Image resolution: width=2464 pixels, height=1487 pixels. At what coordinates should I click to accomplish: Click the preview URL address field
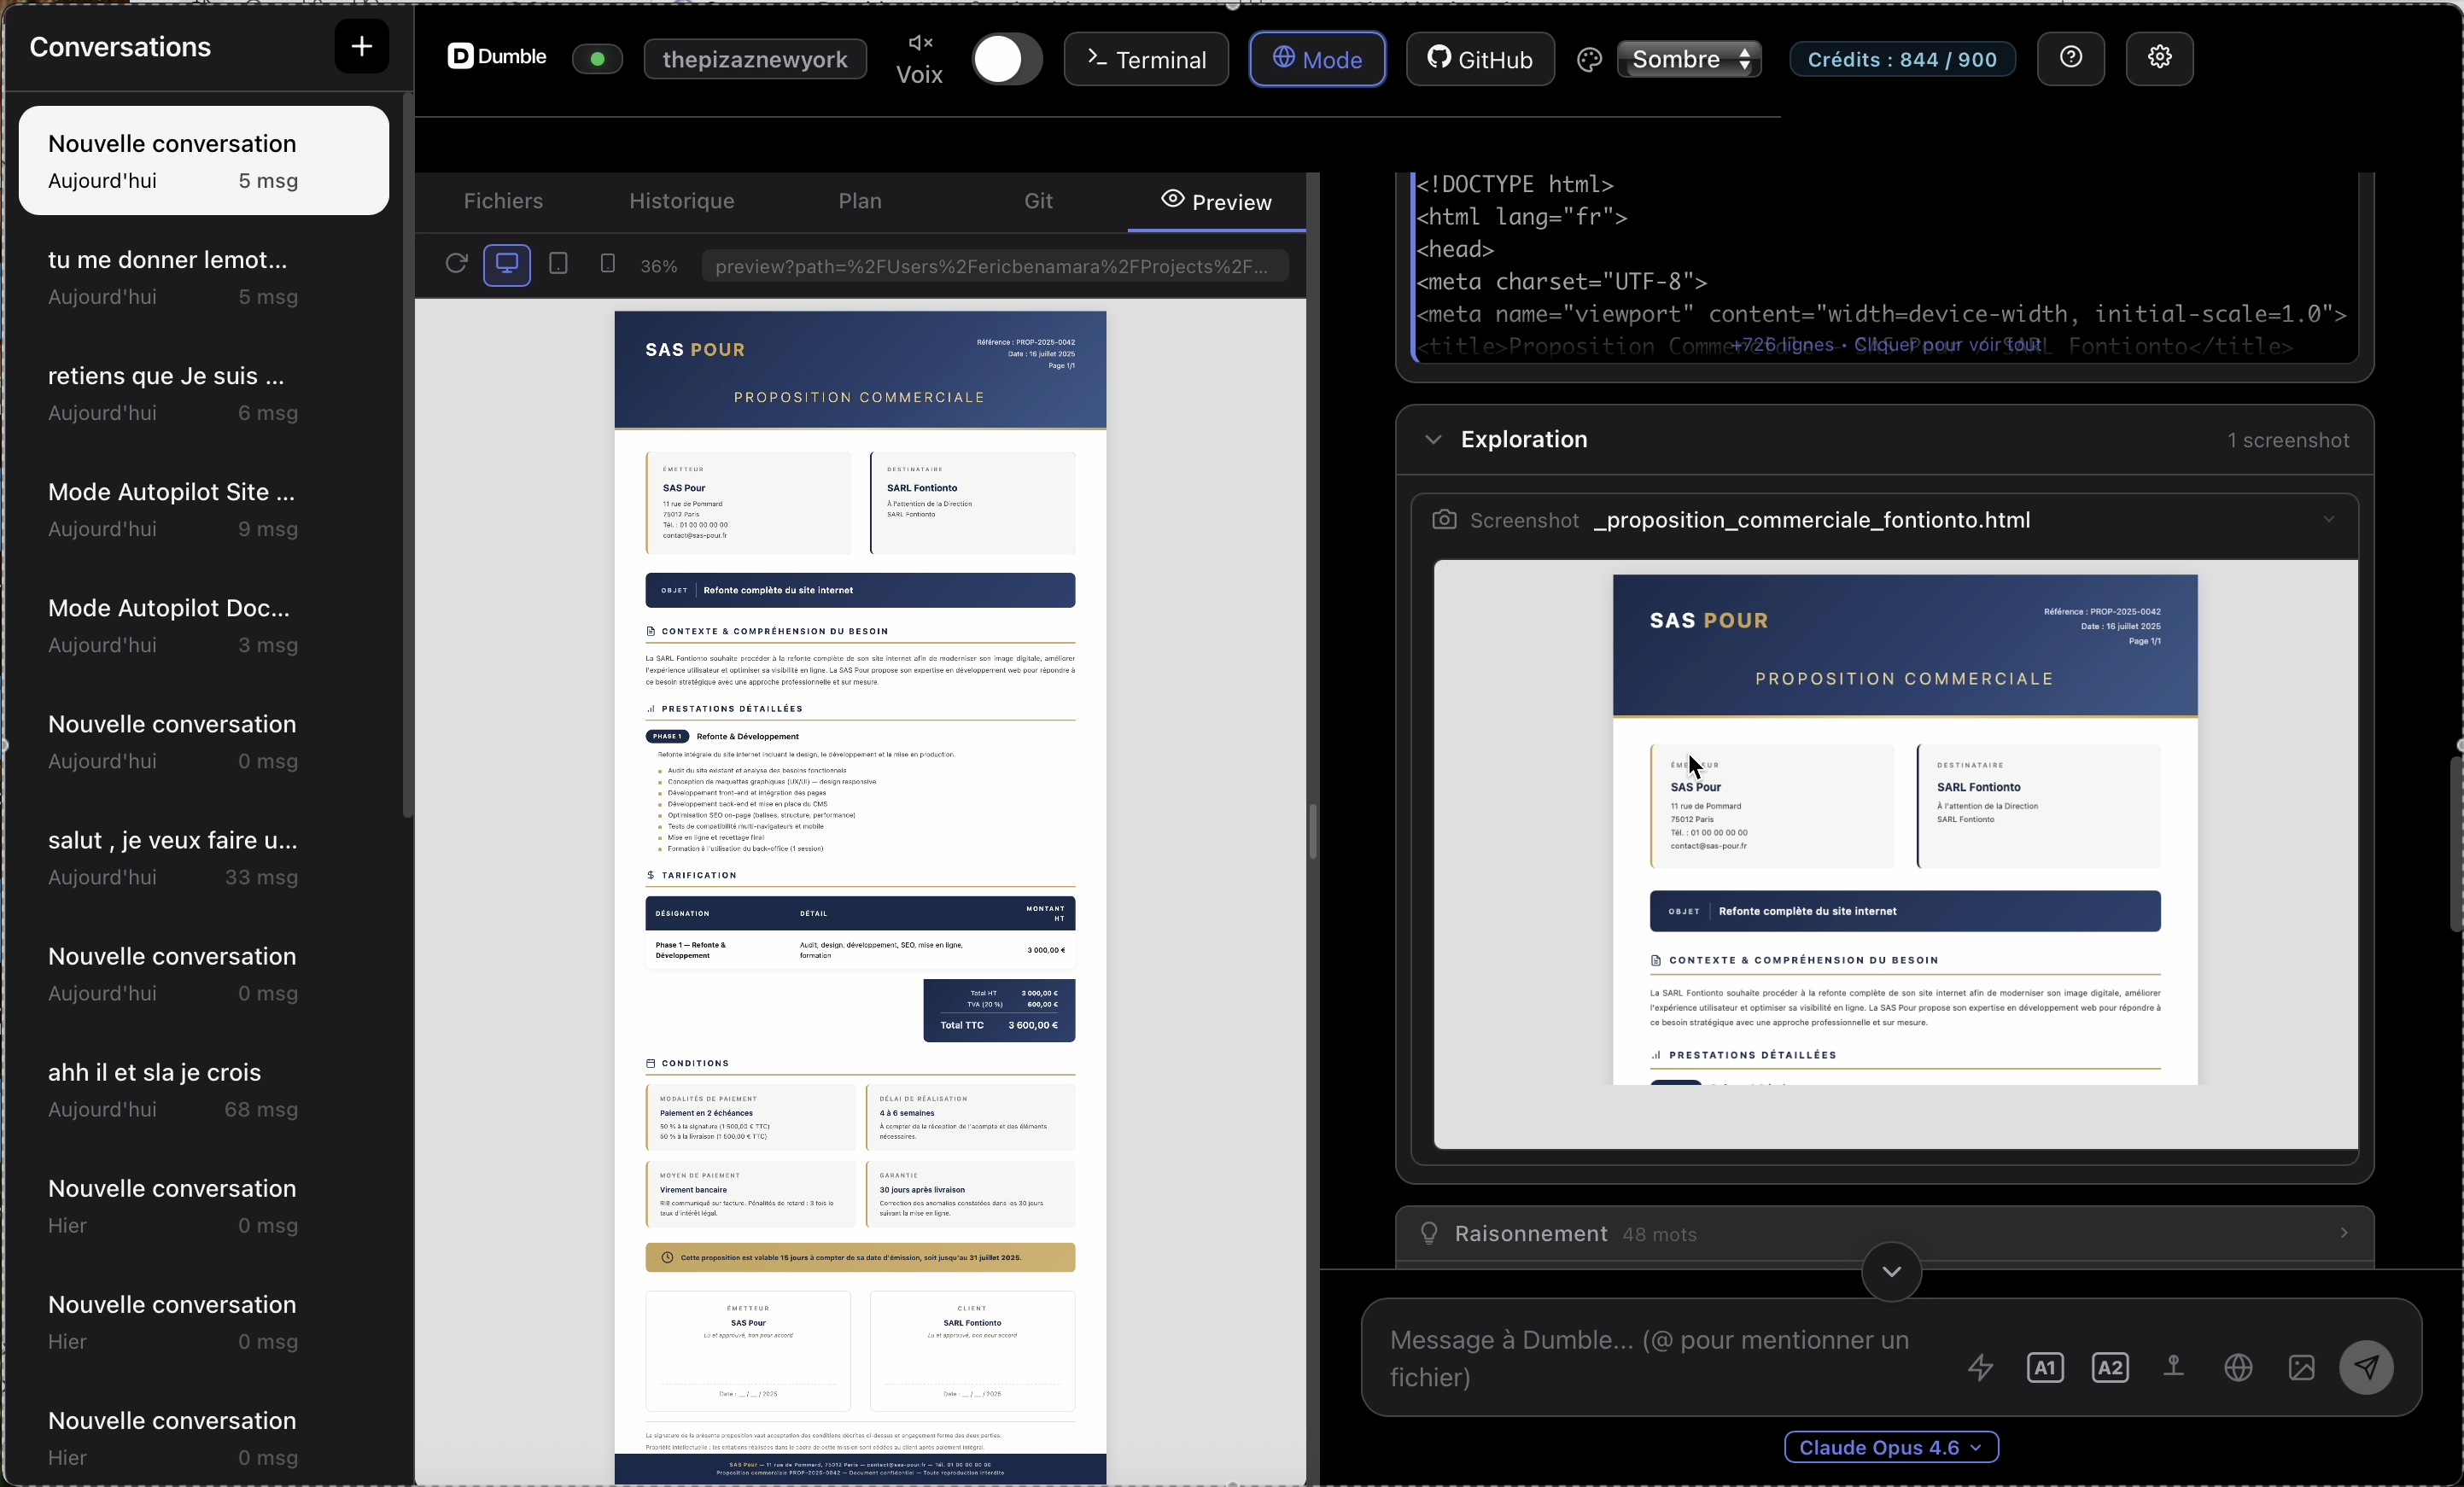coord(994,266)
